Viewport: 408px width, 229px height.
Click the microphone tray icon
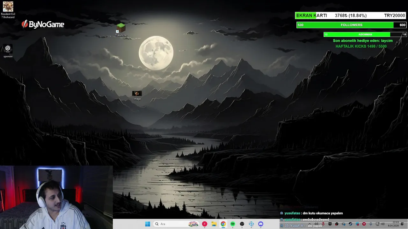coord(371,224)
